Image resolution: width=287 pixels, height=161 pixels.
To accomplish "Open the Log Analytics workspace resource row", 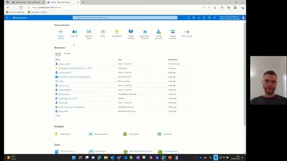I will click(x=124, y=94).
